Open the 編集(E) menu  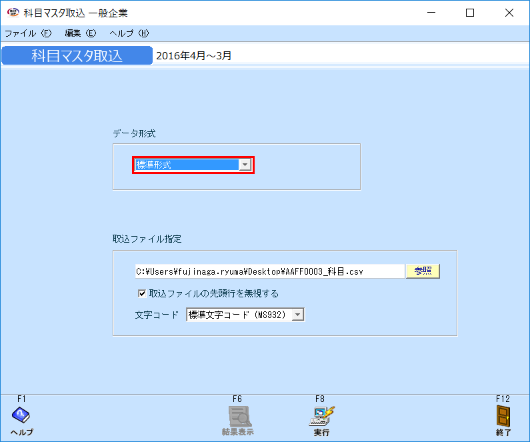[81, 33]
